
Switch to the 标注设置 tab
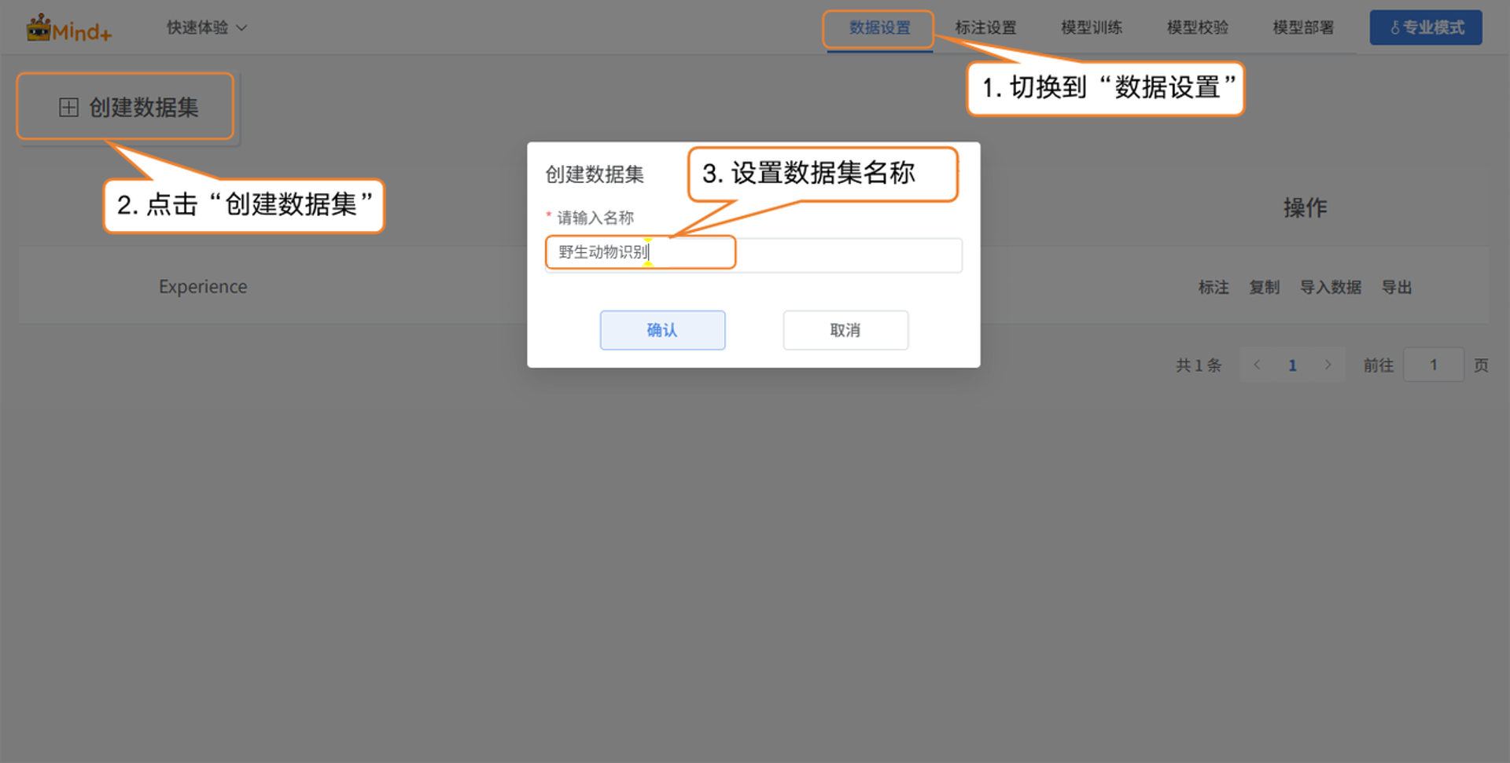click(985, 28)
